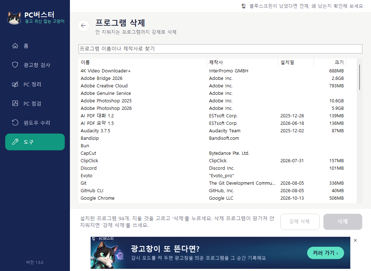Click InterPromo GMBH publisher cell
Viewport: 371px width, 271px height.
[x=229, y=71]
